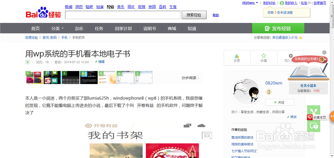Viewport: 334px width, 158px height.
Task: Open 杂志 in the nav bar
Action: (79, 28)
